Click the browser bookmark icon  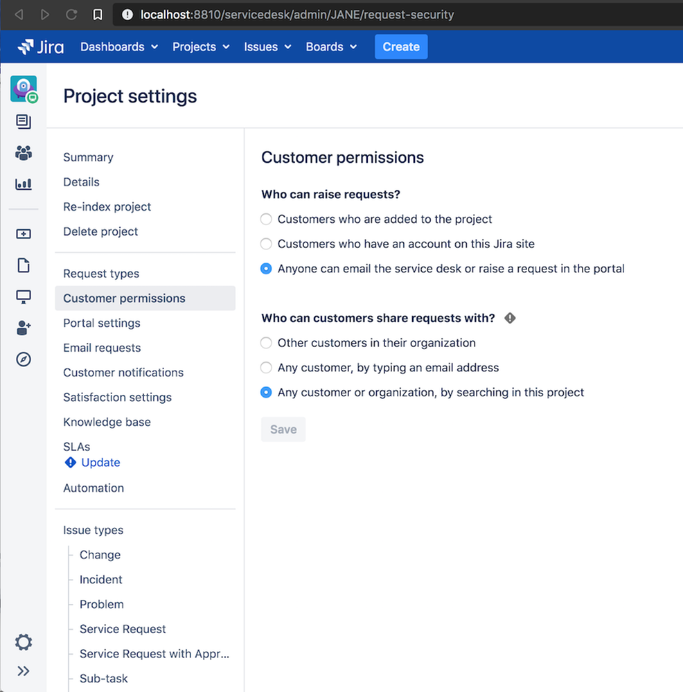click(x=98, y=15)
